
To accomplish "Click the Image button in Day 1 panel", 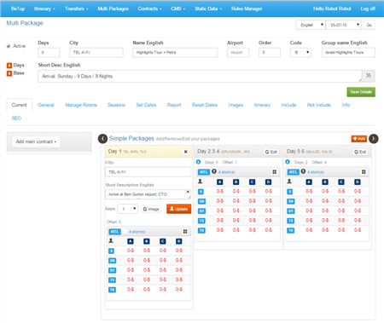I will click(x=151, y=209).
